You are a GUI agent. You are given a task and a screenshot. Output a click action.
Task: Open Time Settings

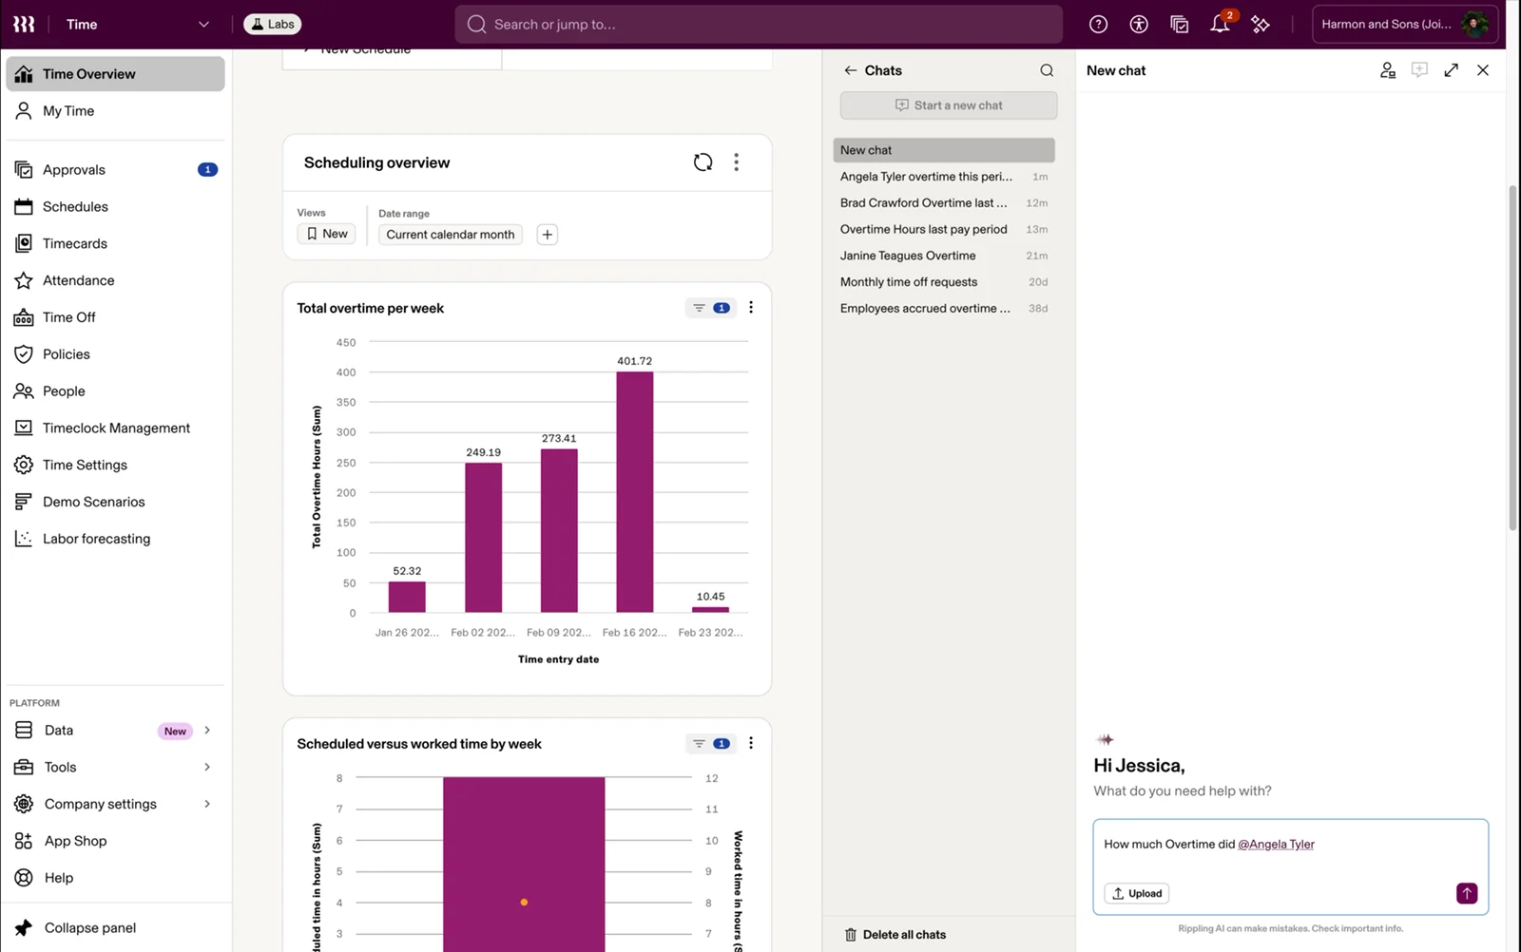coord(116,466)
